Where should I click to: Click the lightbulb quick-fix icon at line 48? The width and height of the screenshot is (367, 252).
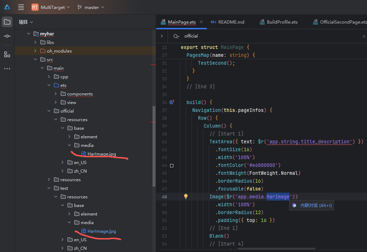[185, 197]
